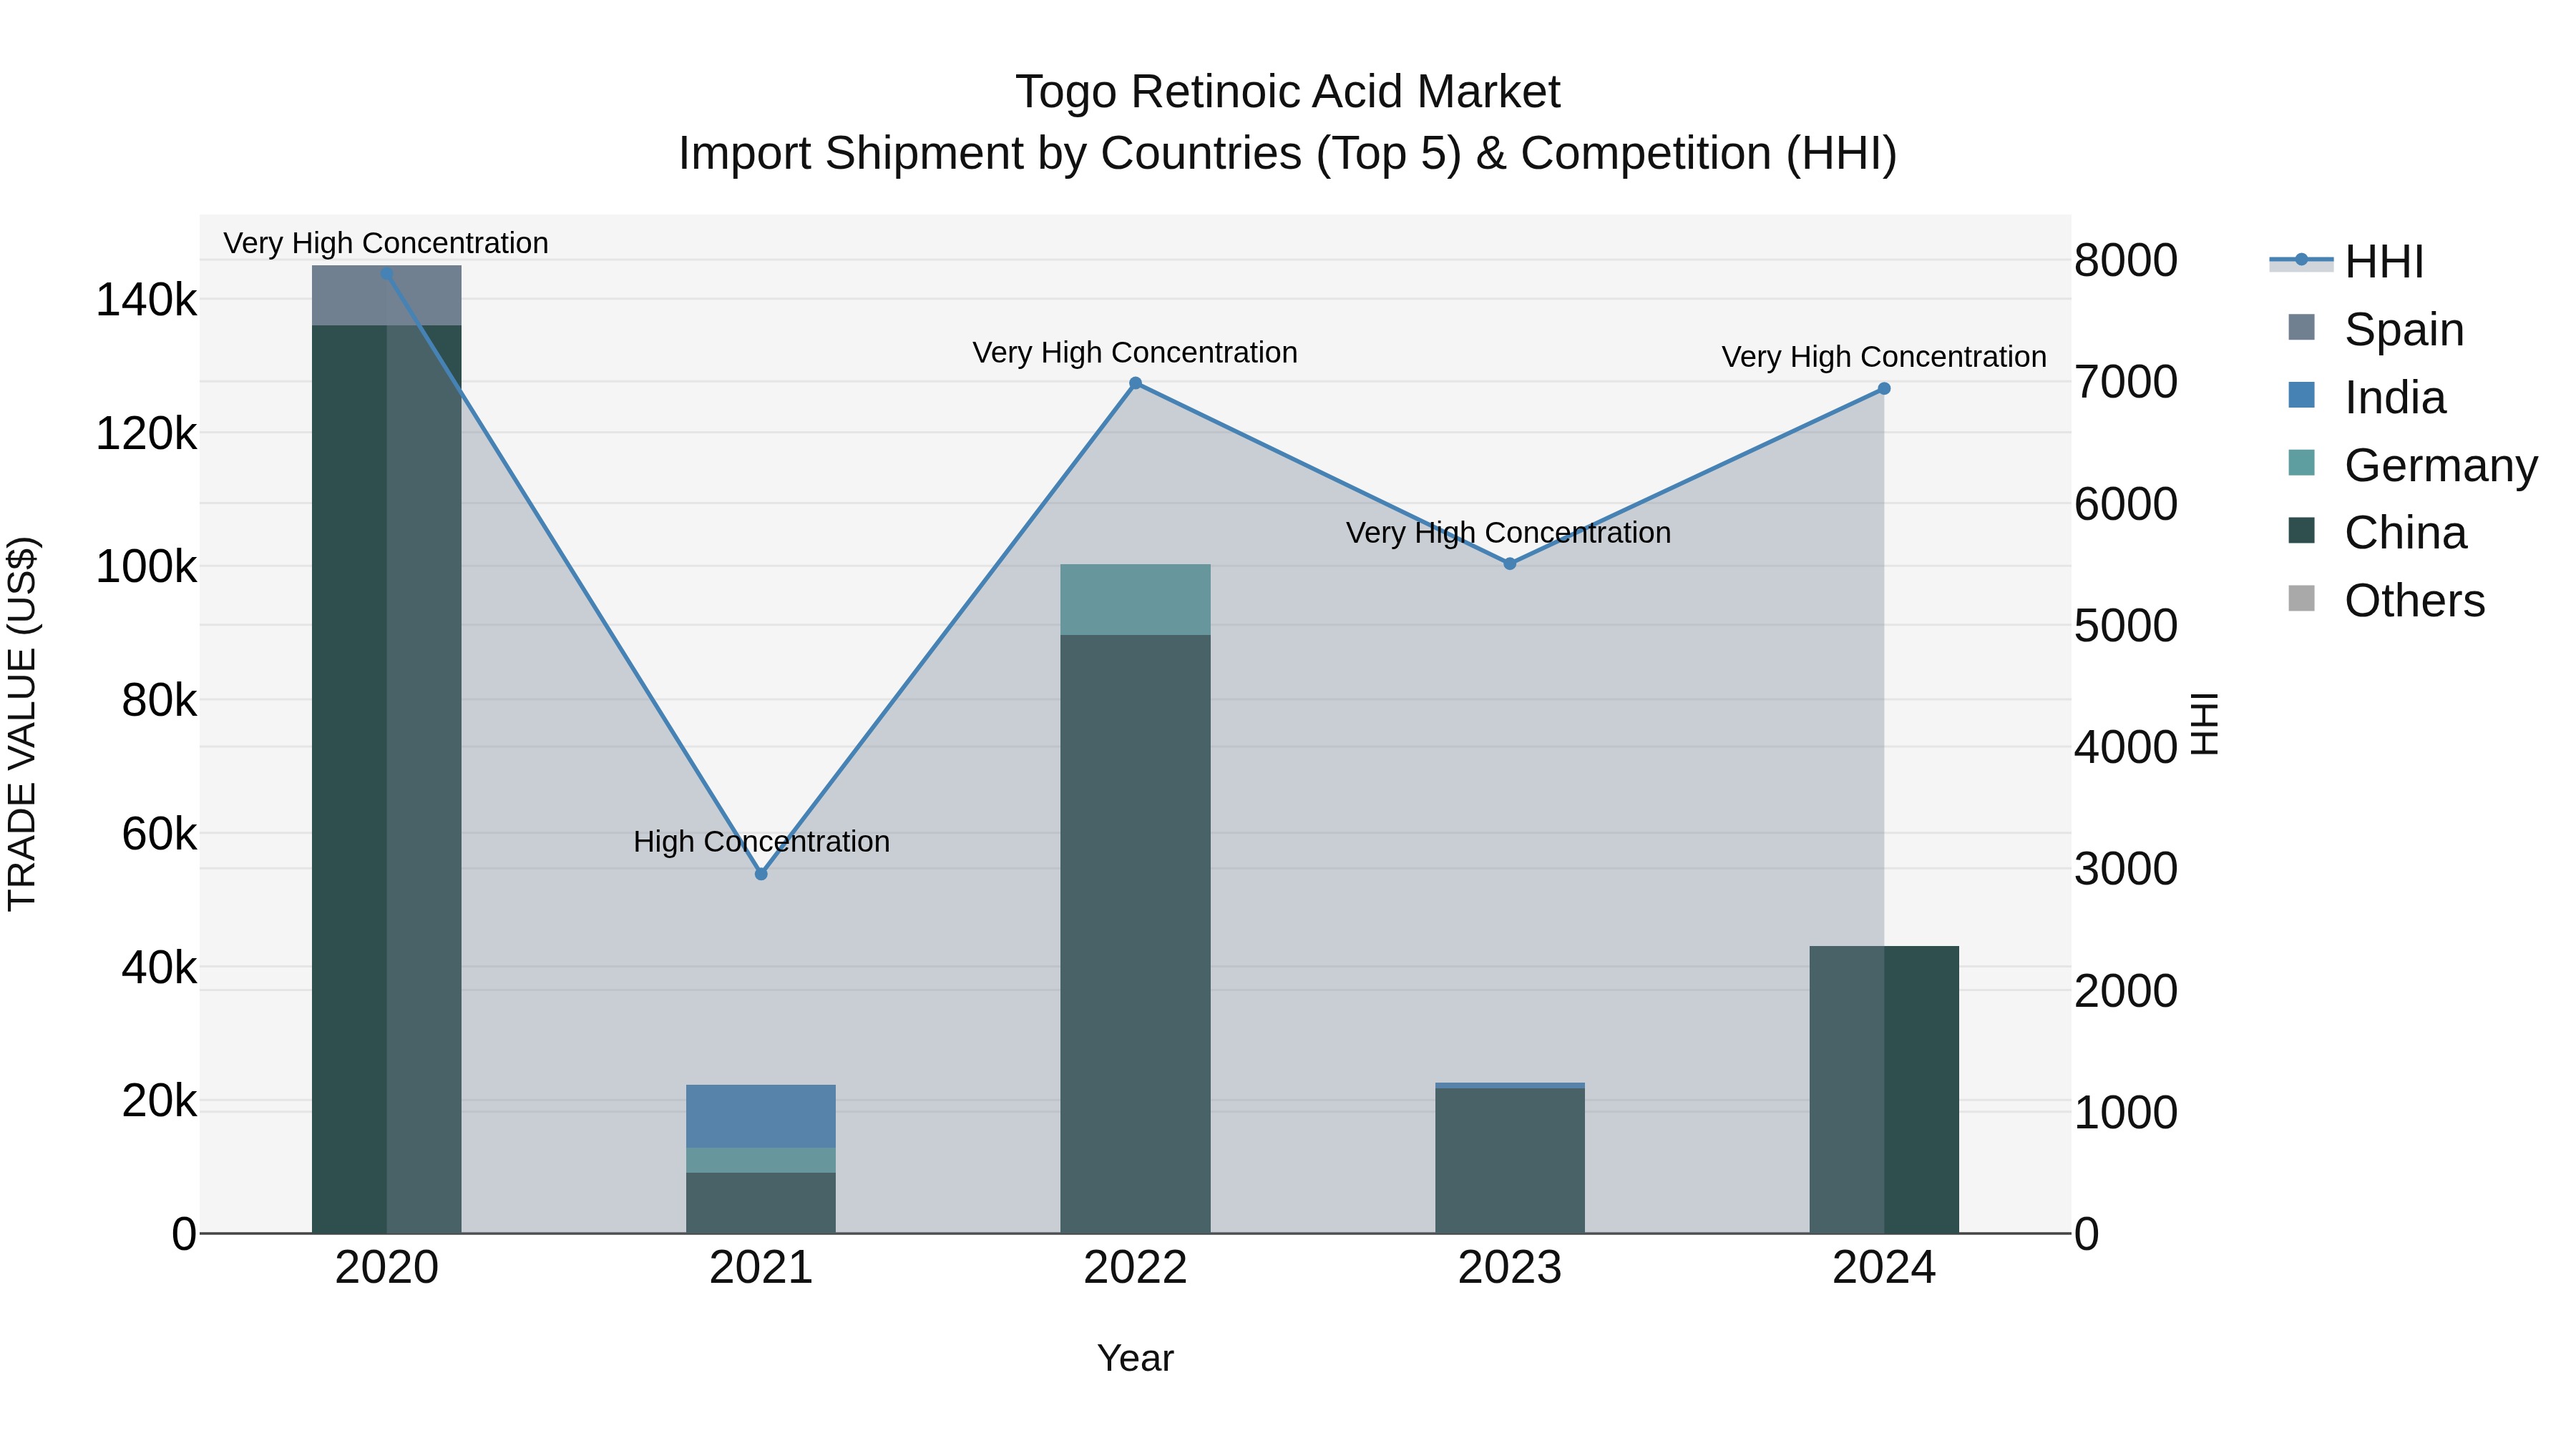Select the 2021 HHI data point

tap(761, 875)
